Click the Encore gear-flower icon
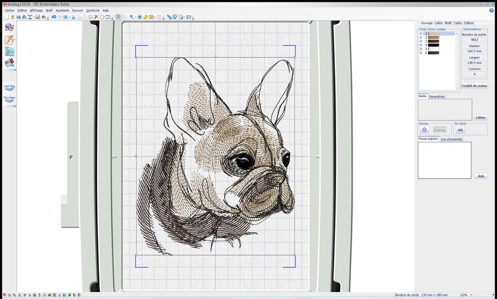The height and width of the screenshot is (299, 497). 424,130
